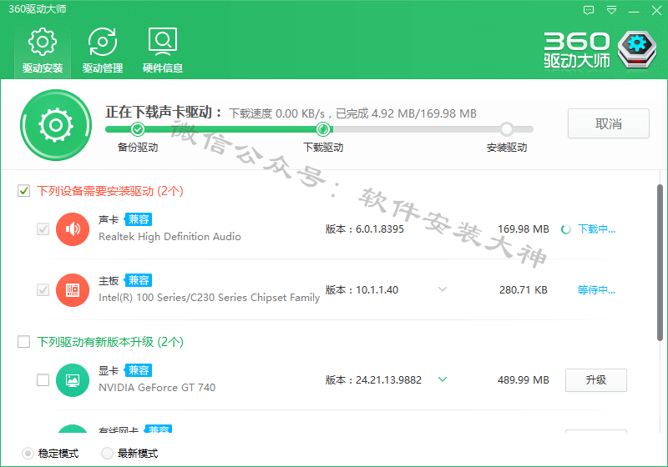Close the 360驱动大师 window
Screen dimensions: 668x467
(x=656, y=10)
